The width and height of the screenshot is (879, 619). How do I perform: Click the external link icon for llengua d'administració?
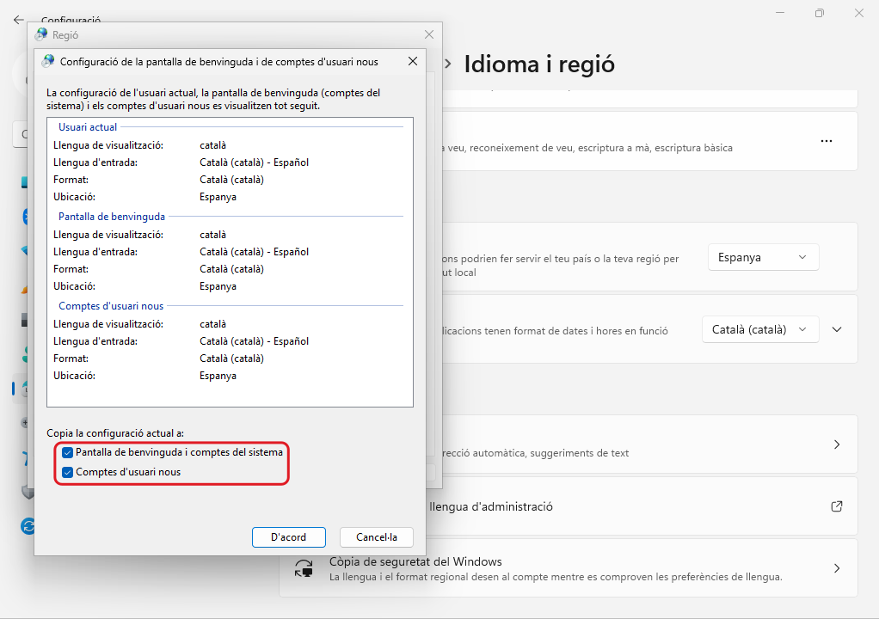pyautogui.click(x=837, y=506)
